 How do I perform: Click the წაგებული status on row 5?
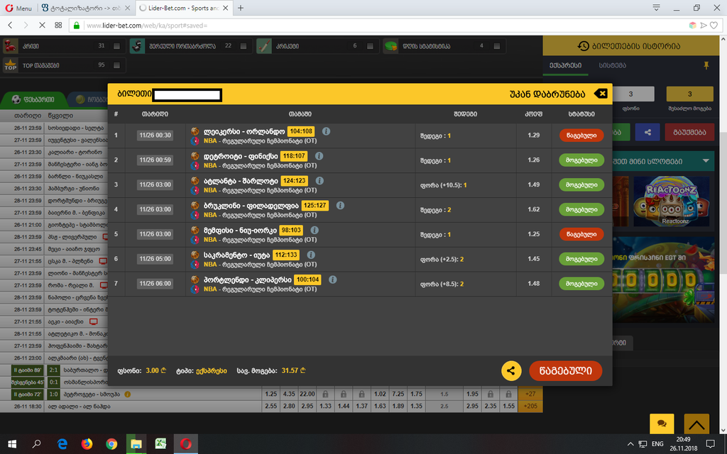coord(581,234)
